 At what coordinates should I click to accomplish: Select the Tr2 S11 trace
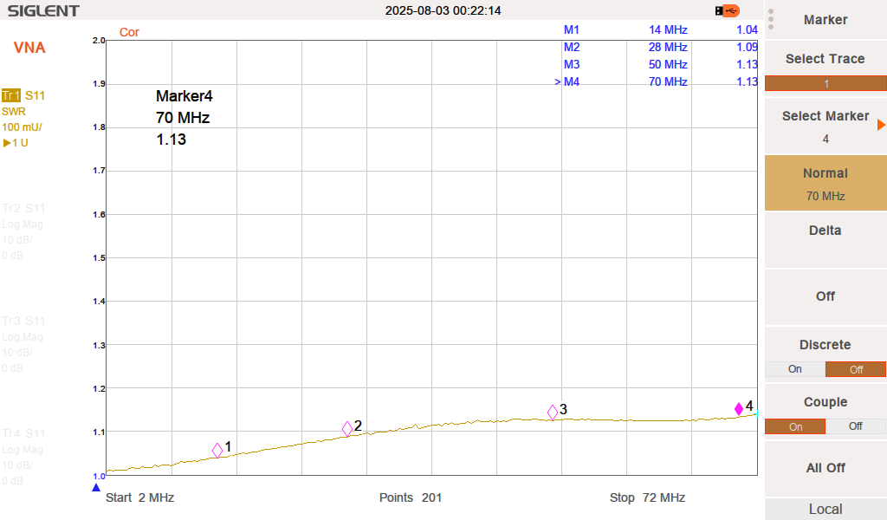click(23, 208)
